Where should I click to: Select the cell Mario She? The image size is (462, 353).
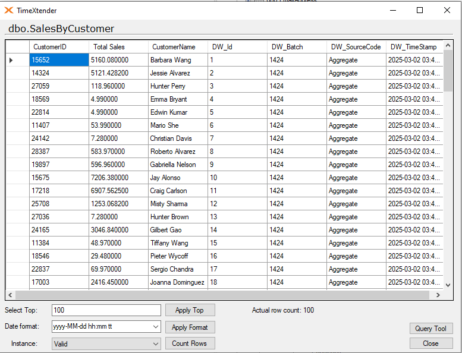click(x=178, y=125)
